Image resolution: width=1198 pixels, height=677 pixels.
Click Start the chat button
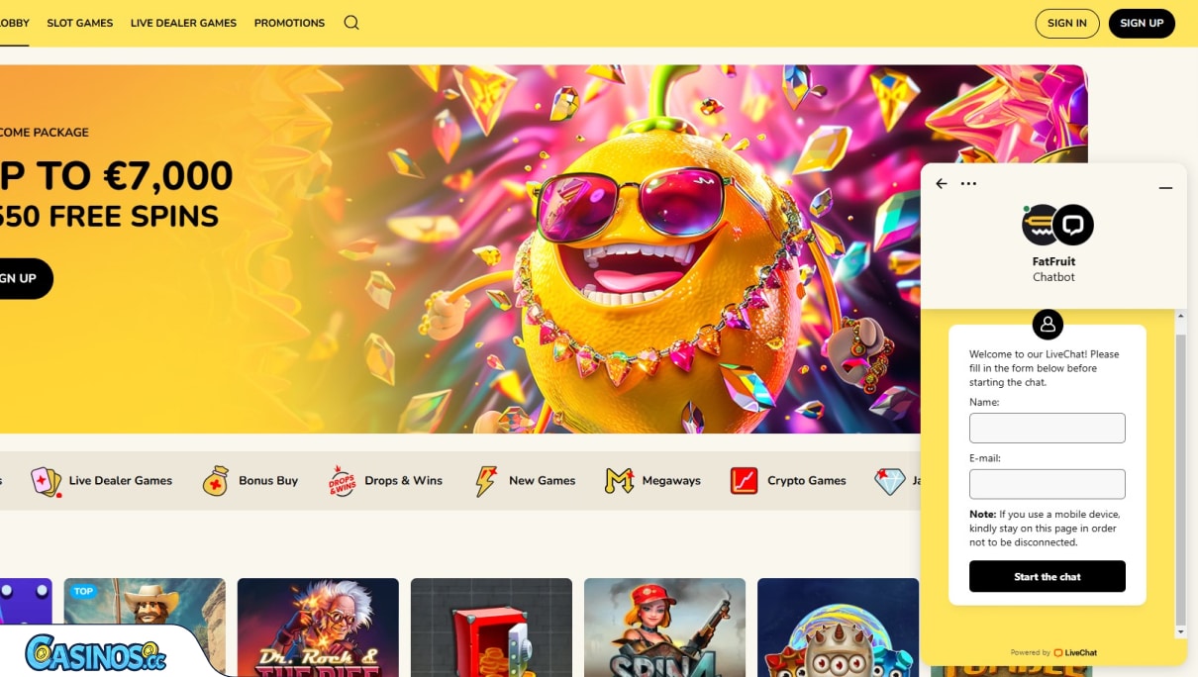pos(1048,576)
